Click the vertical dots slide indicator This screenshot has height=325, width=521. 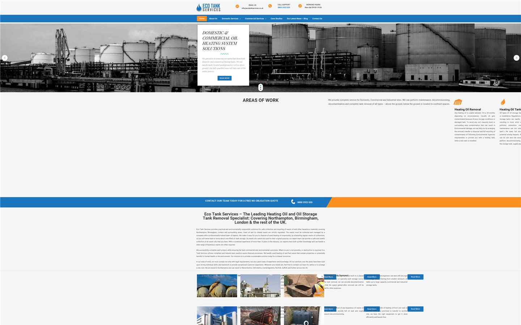click(x=260, y=87)
